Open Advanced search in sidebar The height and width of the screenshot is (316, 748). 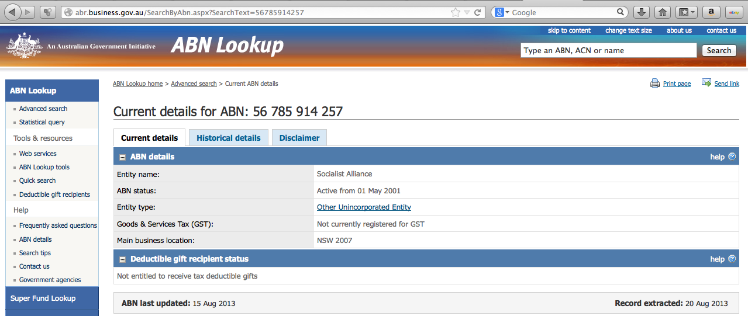[43, 109]
